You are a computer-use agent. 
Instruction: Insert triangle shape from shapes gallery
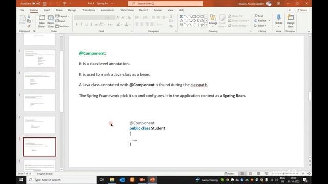point(182,21)
